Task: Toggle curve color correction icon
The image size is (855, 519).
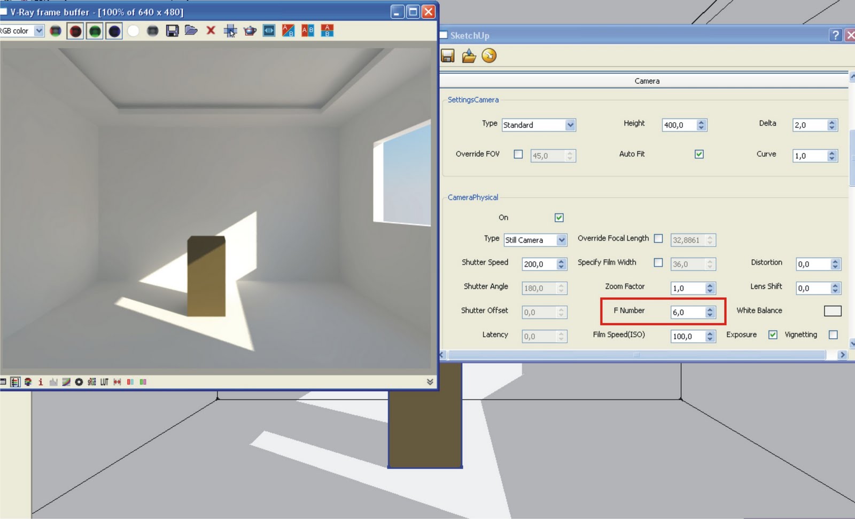Action: [x=66, y=382]
